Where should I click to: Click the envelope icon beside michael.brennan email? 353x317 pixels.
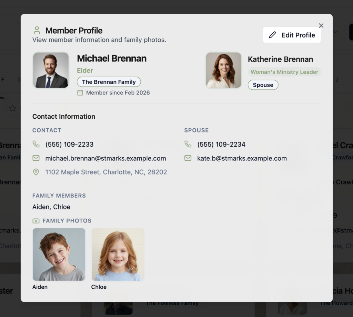pos(36,158)
